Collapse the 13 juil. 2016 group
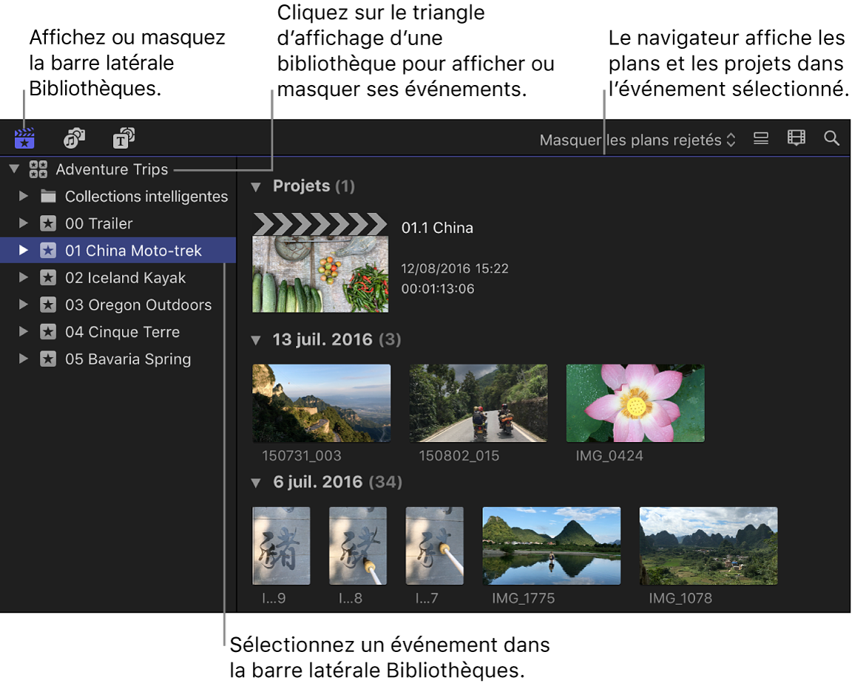The height and width of the screenshot is (686, 852). click(256, 339)
